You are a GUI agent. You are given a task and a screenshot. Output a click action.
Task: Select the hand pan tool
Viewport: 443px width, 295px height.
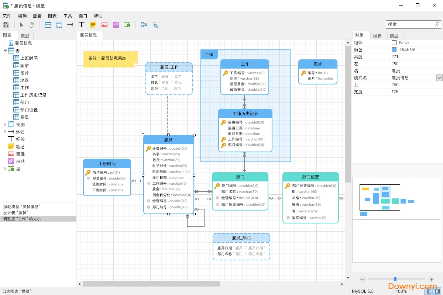click(31, 25)
